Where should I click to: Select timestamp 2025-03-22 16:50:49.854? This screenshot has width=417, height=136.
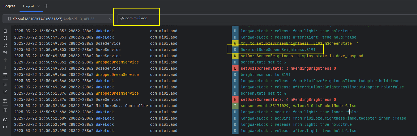(40, 43)
